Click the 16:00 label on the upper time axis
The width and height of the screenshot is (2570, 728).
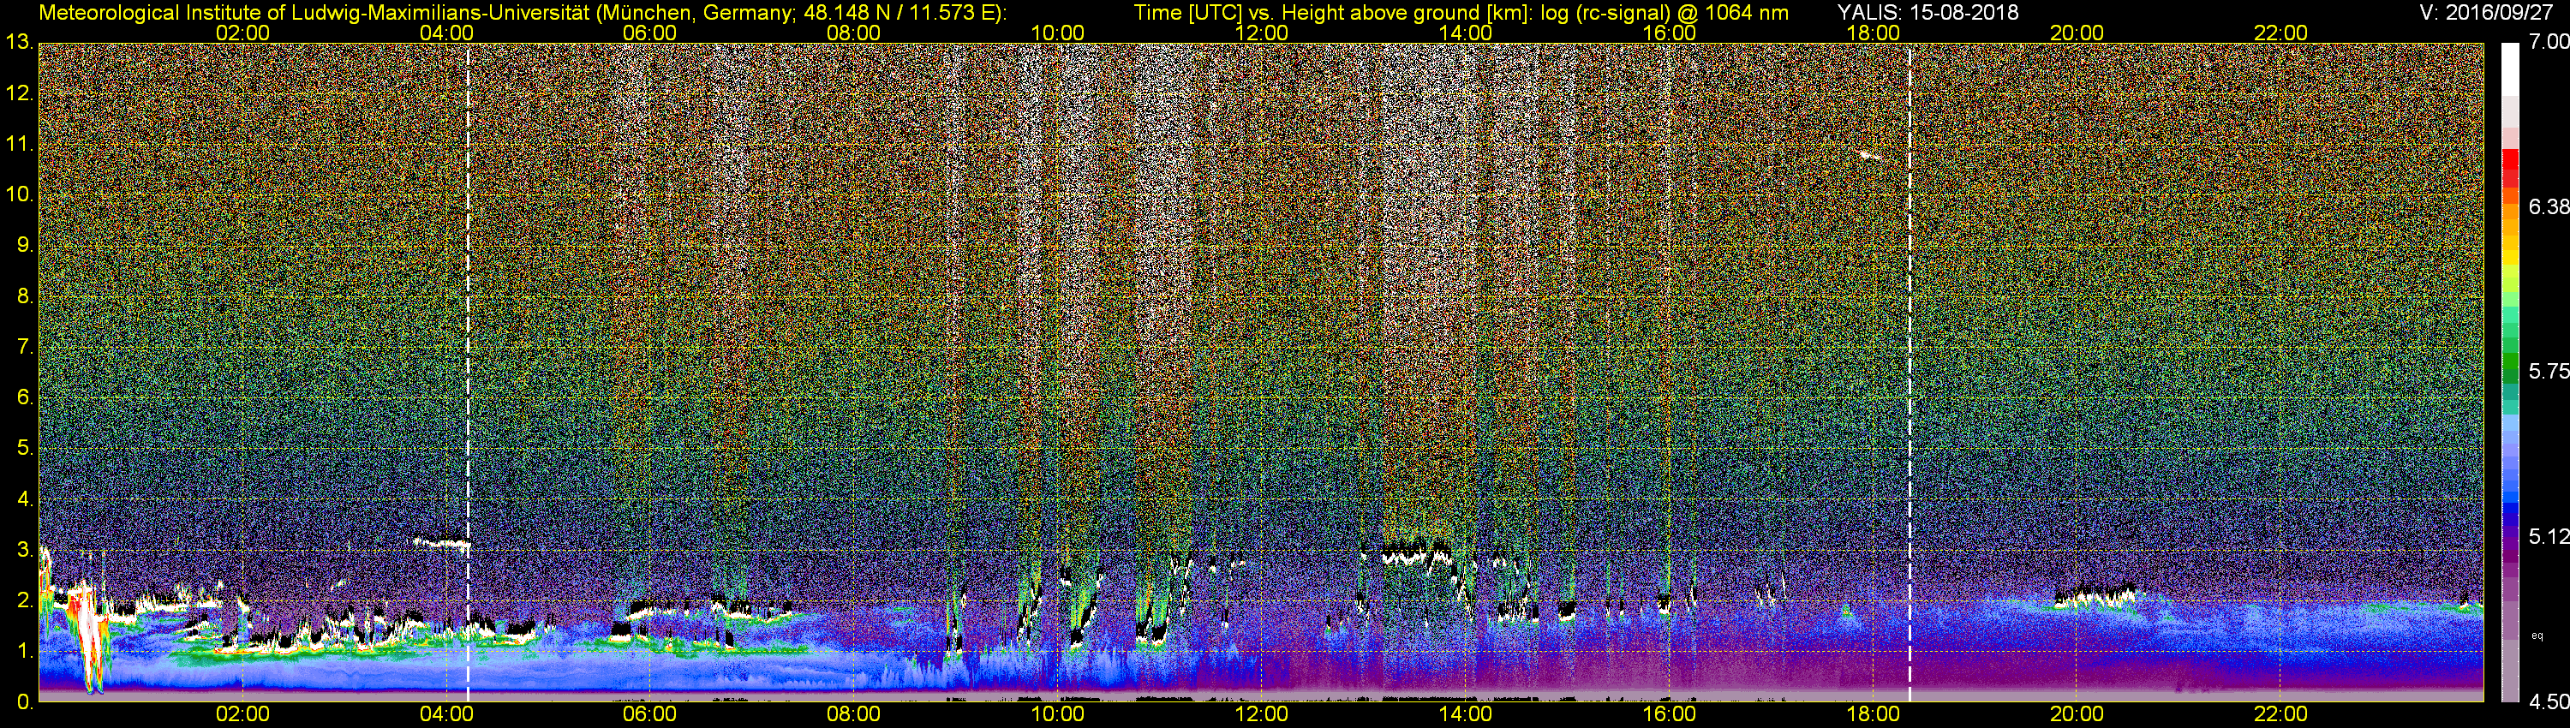(x=1669, y=33)
